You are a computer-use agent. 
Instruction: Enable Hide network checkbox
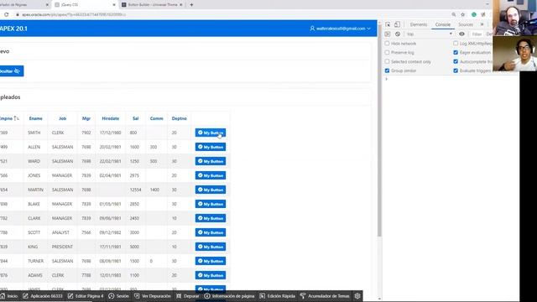coord(387,44)
